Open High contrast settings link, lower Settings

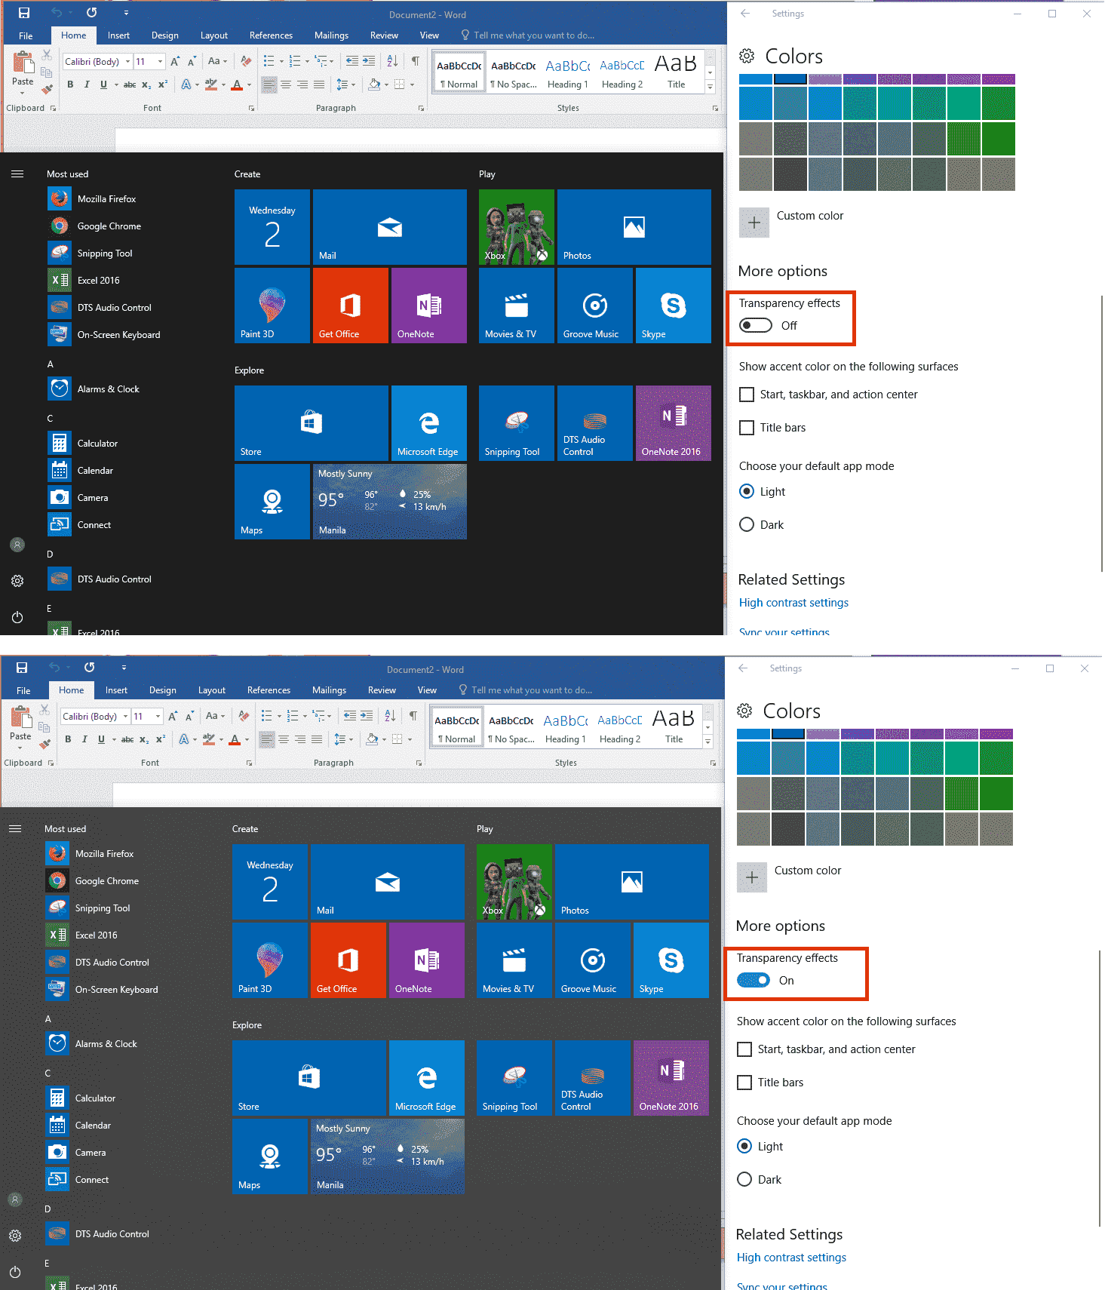tap(791, 1258)
